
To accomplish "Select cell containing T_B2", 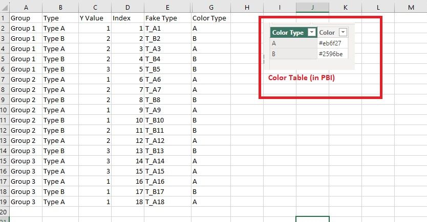I will pos(167,39).
